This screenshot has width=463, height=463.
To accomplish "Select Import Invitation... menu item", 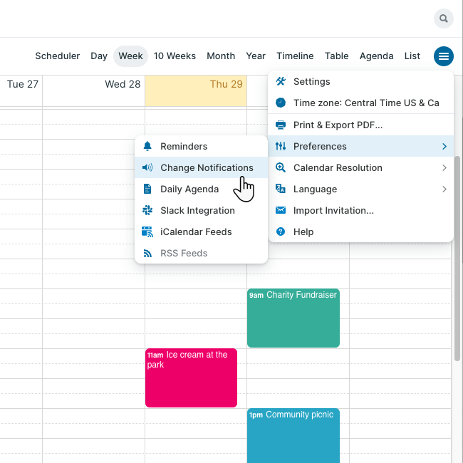I will tap(360, 210).
